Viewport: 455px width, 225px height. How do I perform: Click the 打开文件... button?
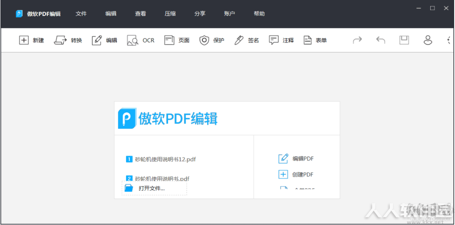(x=154, y=188)
